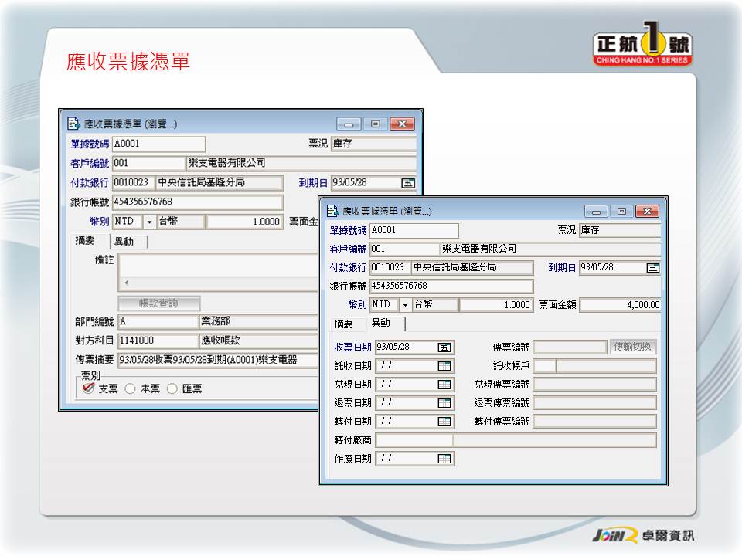Screen dimensions: 742x556
Task: Click the 傳票摘要 text field
Action: click(x=216, y=360)
